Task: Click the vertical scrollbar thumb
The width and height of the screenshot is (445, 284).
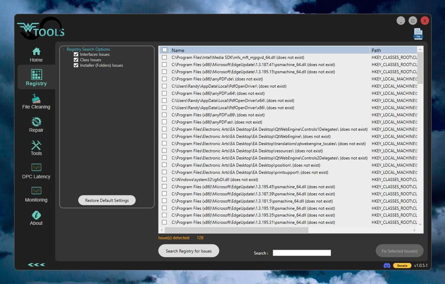Action: tap(420, 67)
